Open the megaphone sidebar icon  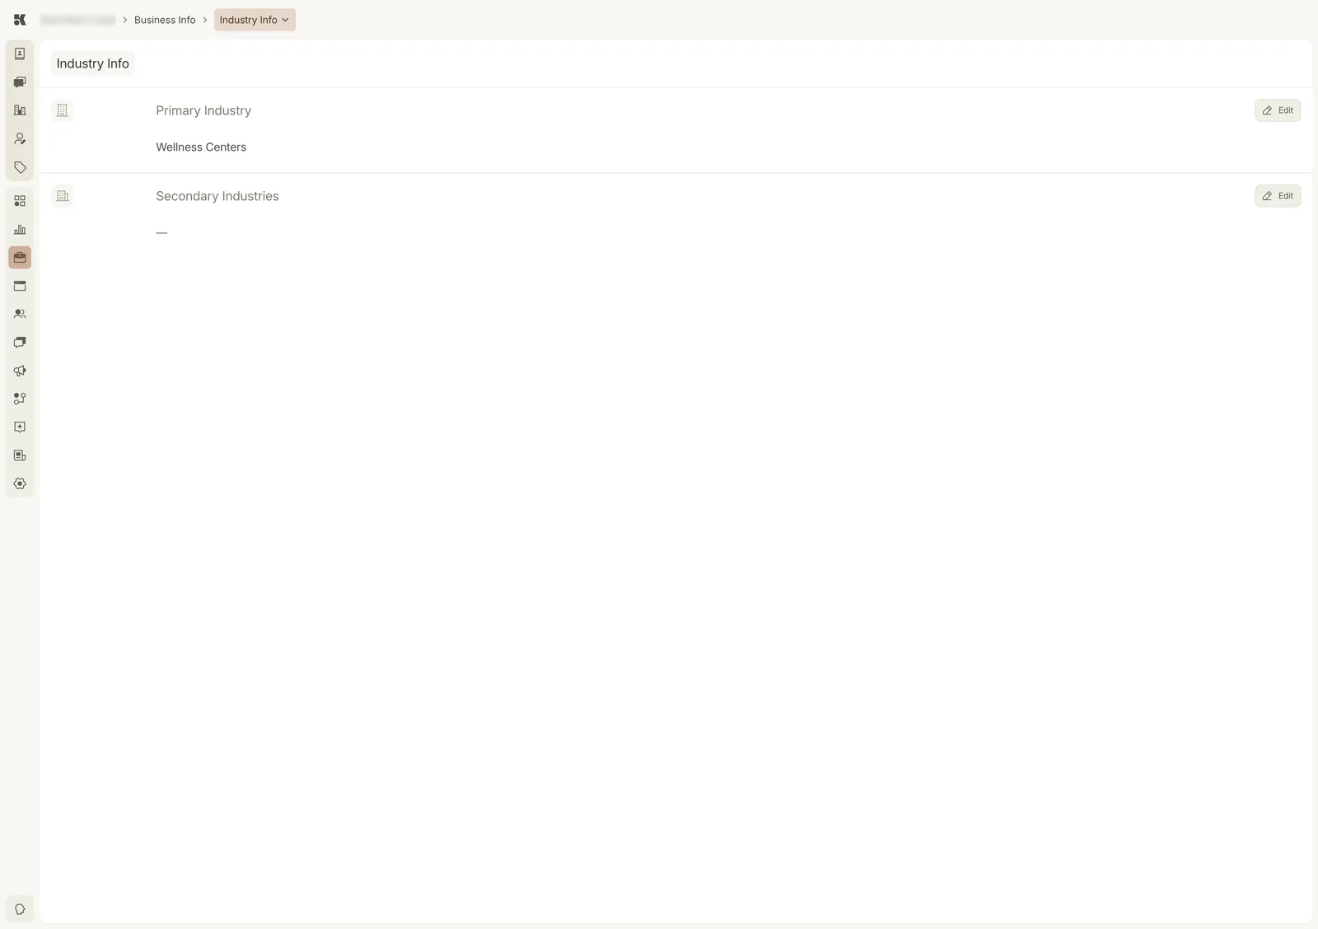pos(20,371)
